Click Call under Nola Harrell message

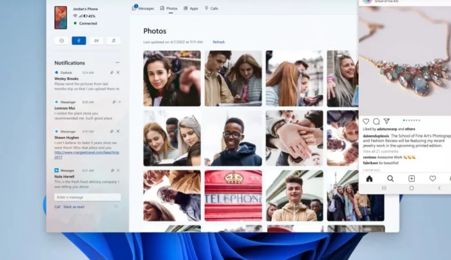pyautogui.click(x=57, y=207)
